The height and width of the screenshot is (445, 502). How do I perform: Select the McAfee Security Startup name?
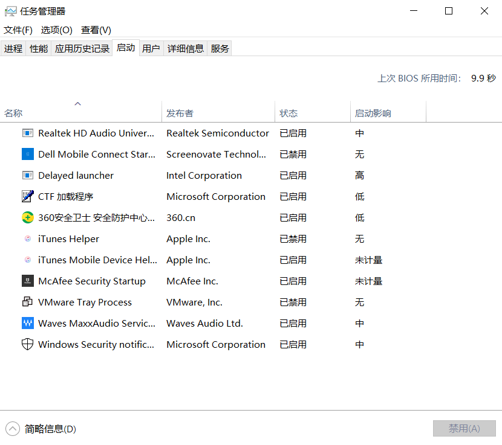[92, 281]
